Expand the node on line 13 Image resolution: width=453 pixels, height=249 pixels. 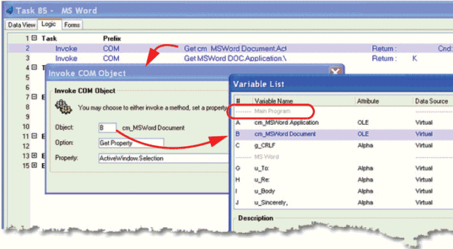[x=34, y=155]
